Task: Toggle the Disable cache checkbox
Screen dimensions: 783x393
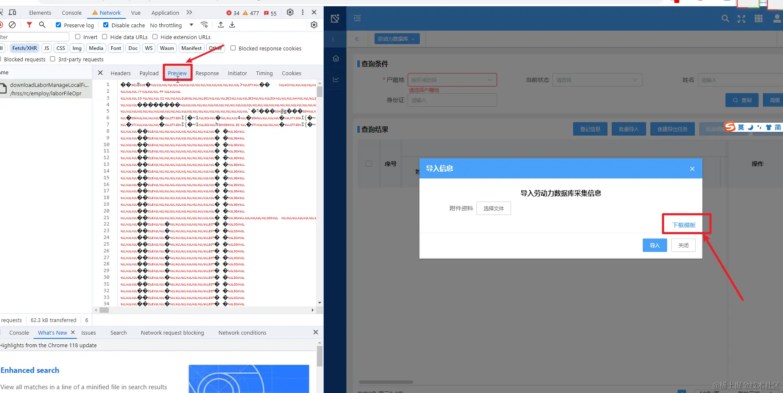Action: pos(106,25)
